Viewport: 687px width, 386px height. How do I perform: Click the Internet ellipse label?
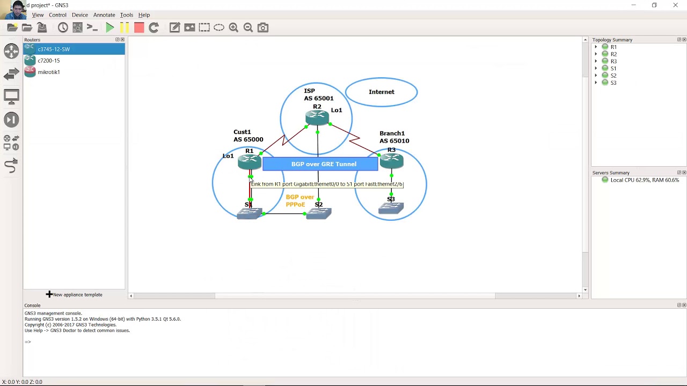pos(382,92)
